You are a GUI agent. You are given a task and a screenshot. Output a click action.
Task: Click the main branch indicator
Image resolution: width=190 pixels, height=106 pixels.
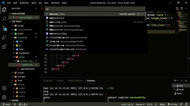pos(7,104)
